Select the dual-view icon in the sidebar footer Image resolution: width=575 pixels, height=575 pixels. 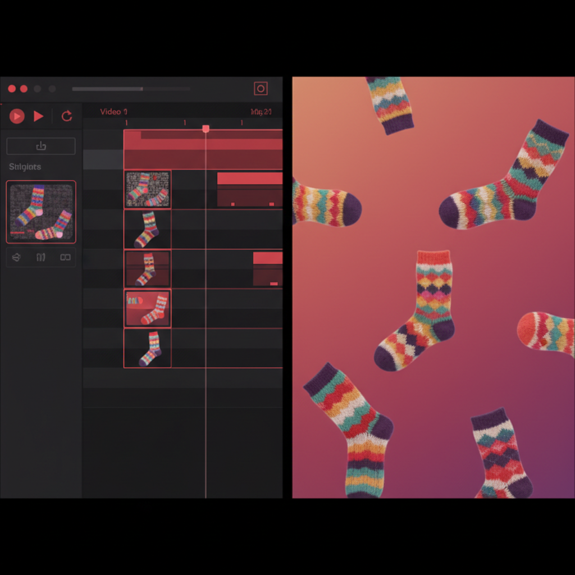65,257
